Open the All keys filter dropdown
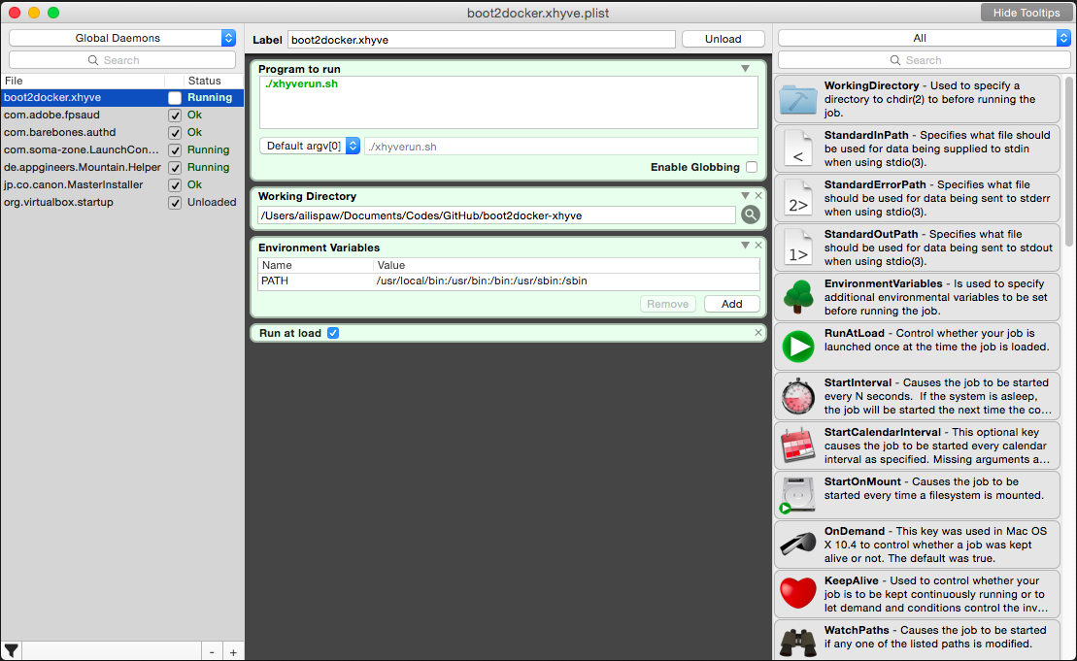Viewport: 1077px width, 661px height. [x=924, y=38]
